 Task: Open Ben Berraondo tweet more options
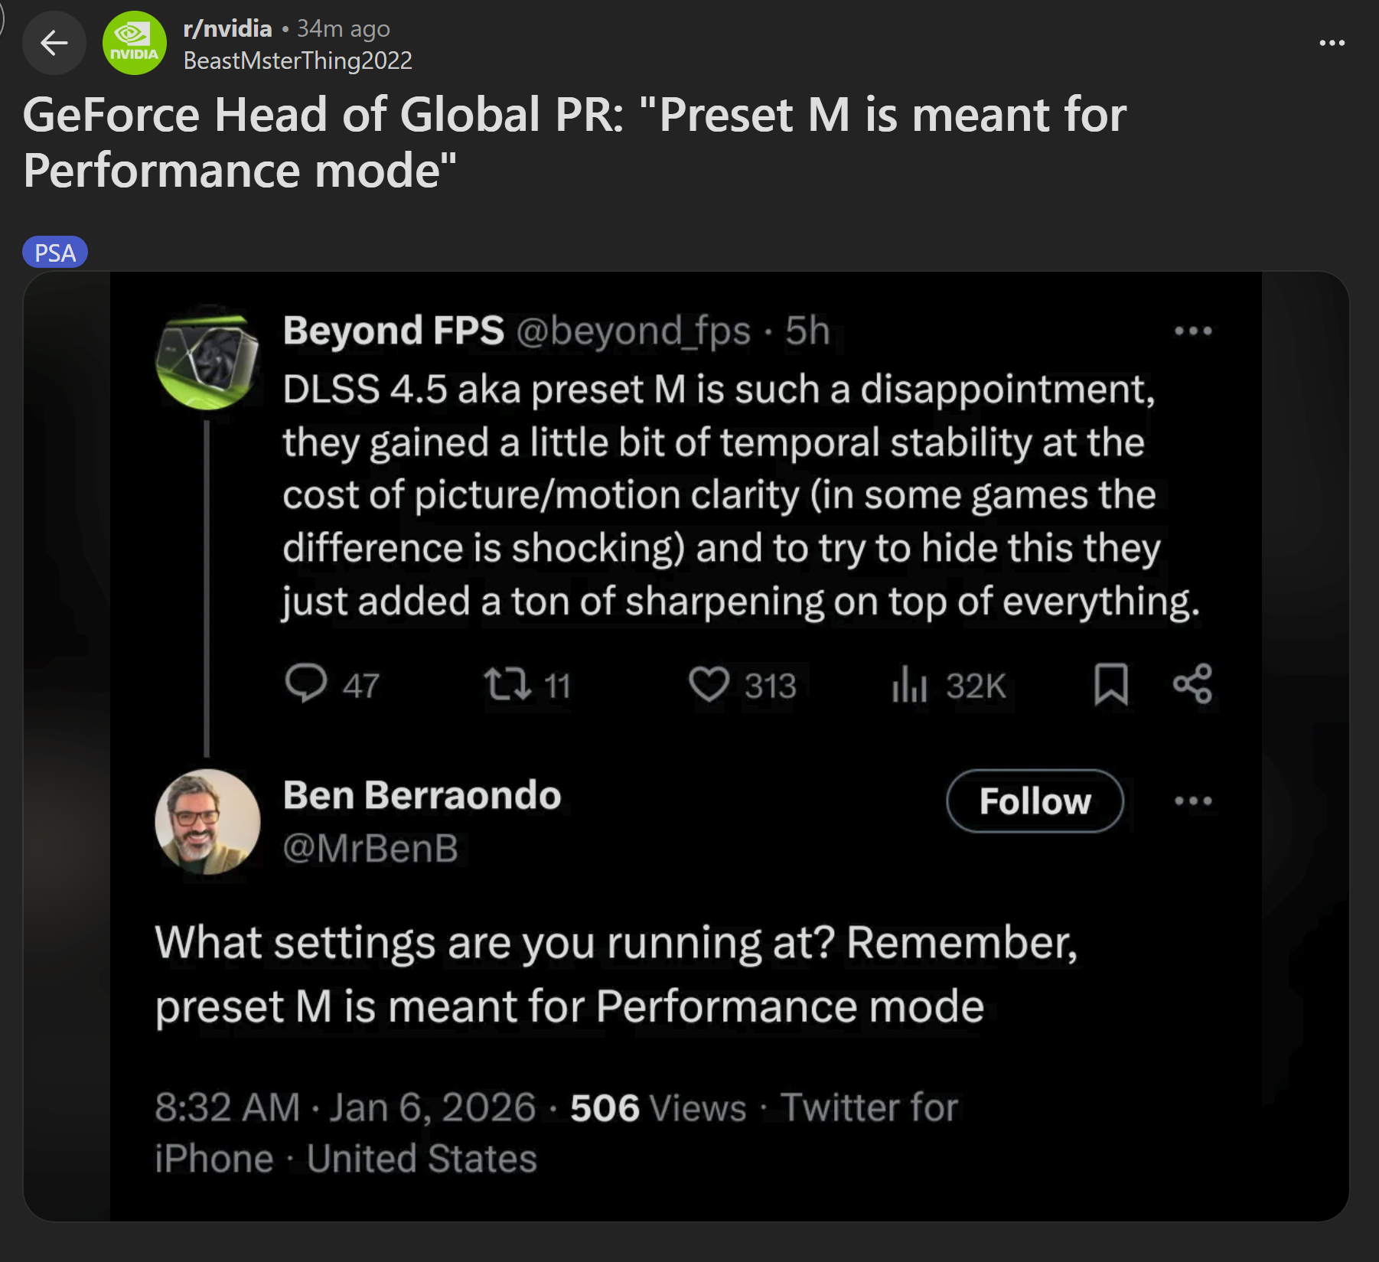coord(1193,801)
